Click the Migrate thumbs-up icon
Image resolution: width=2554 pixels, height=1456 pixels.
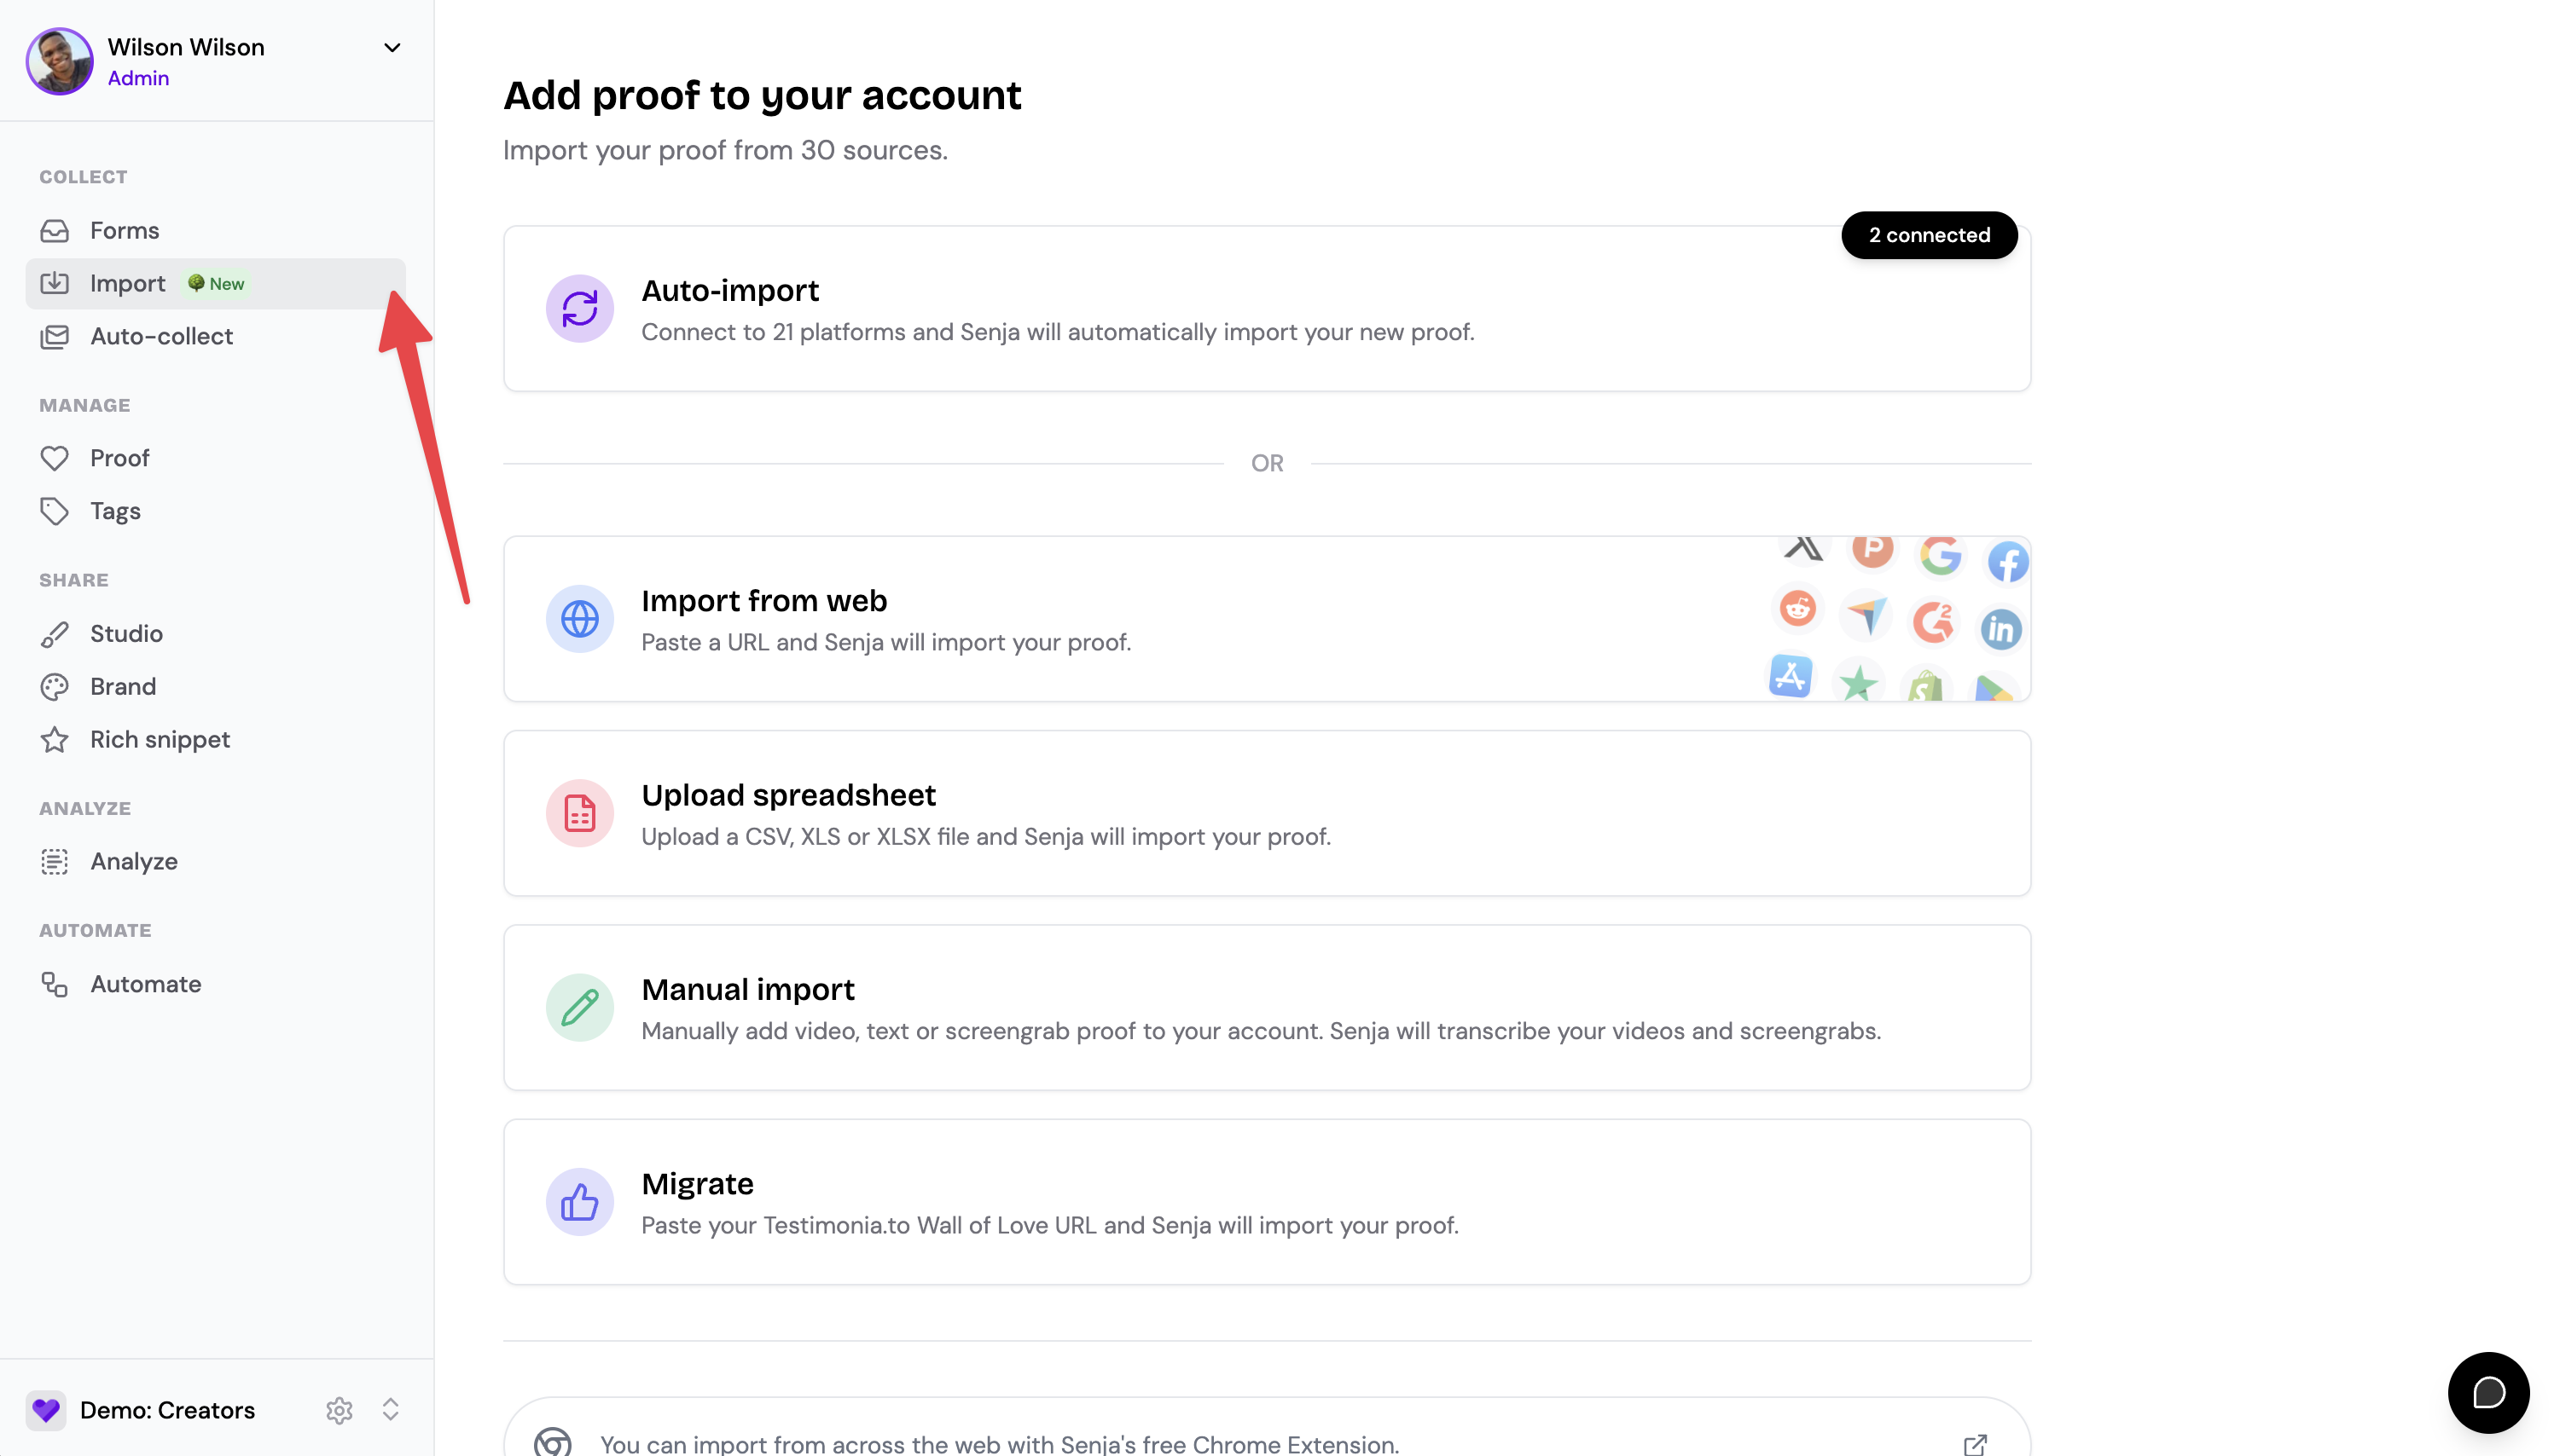click(x=580, y=1202)
